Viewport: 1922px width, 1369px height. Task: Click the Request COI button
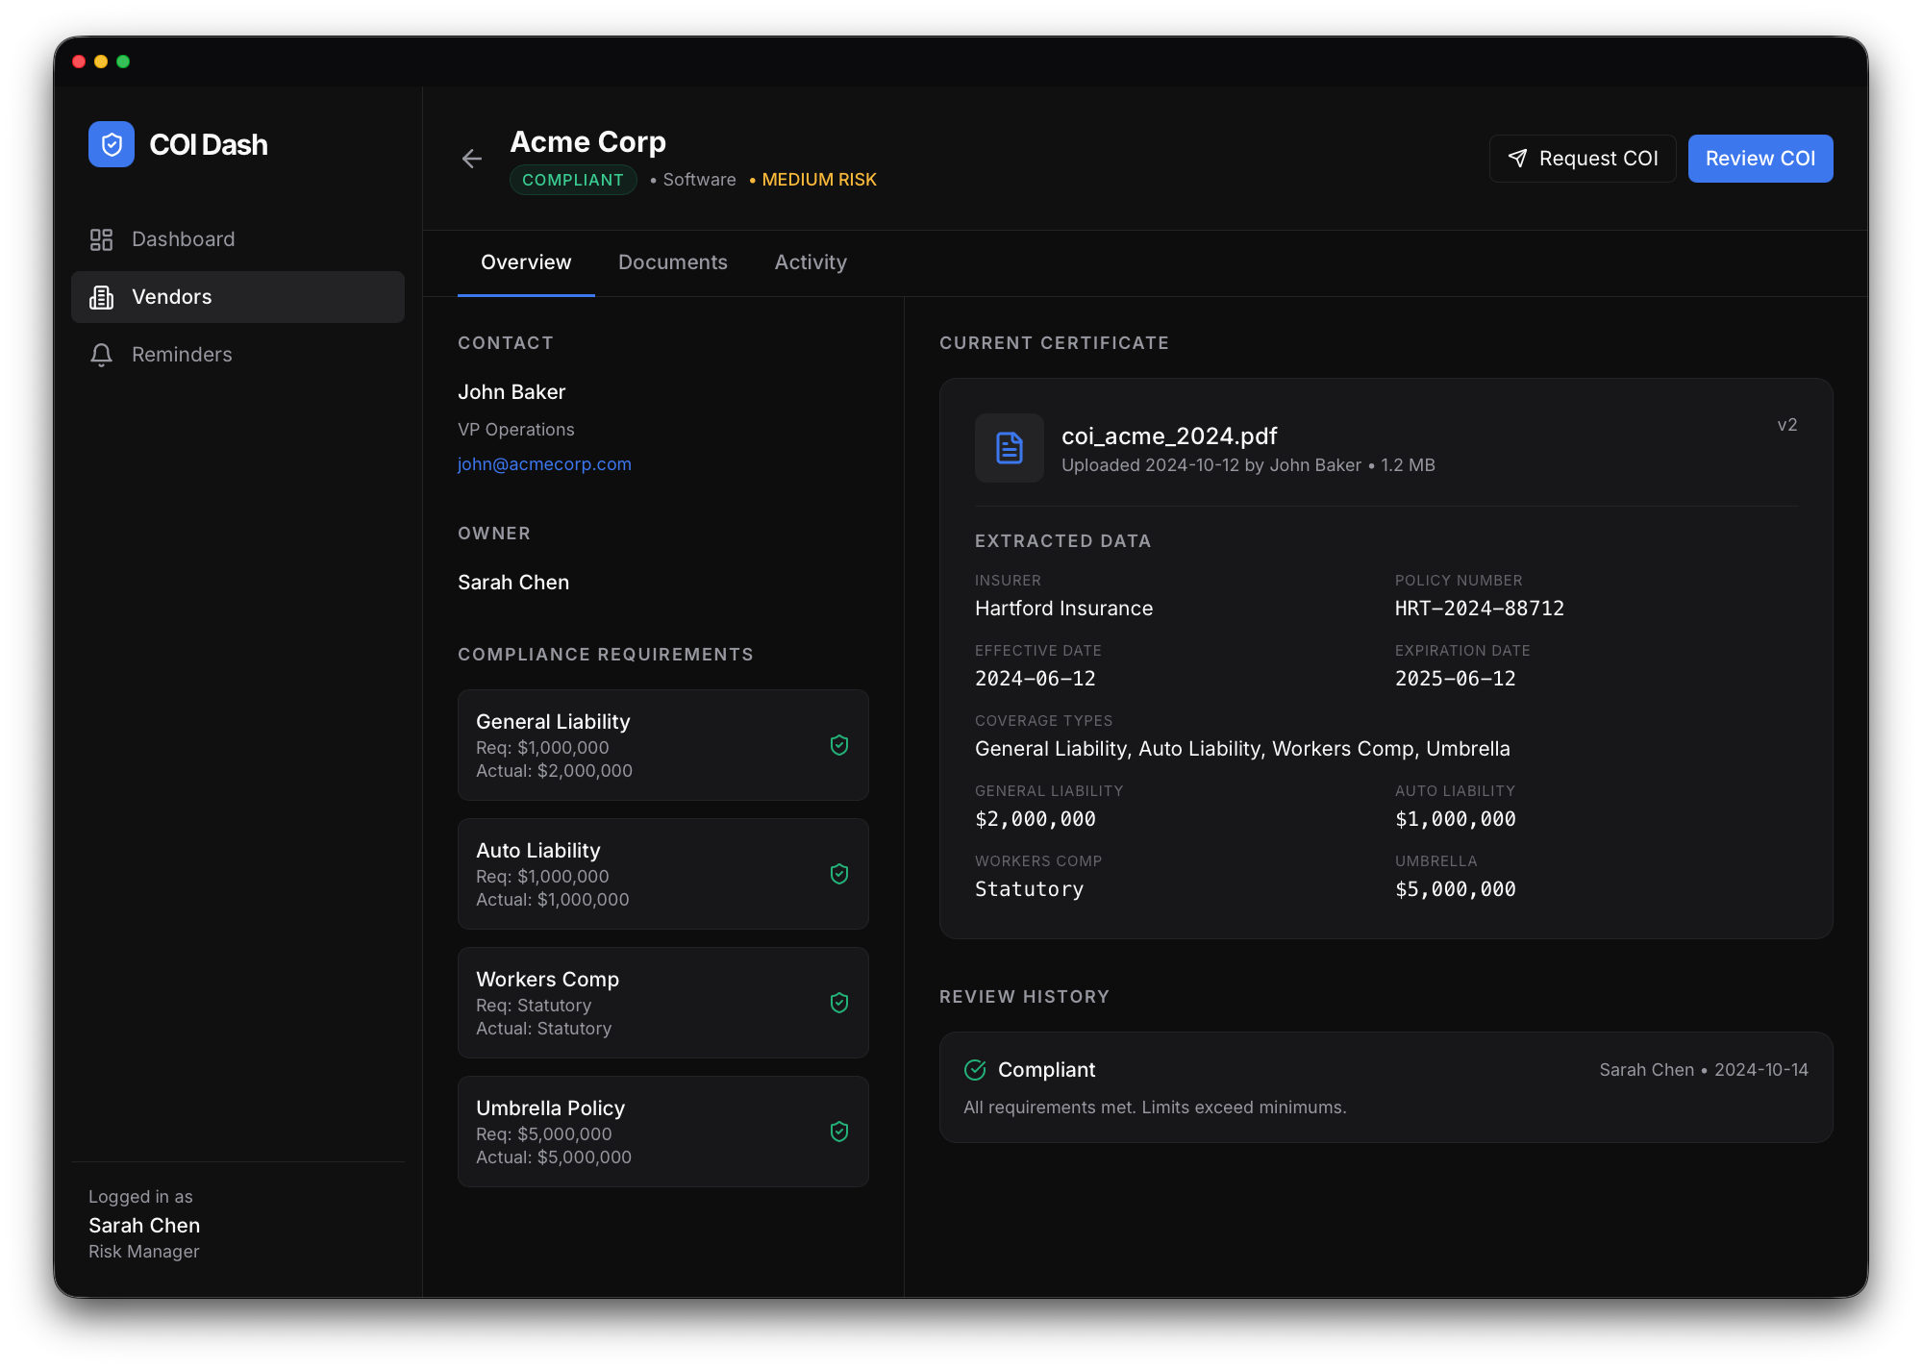click(x=1582, y=158)
